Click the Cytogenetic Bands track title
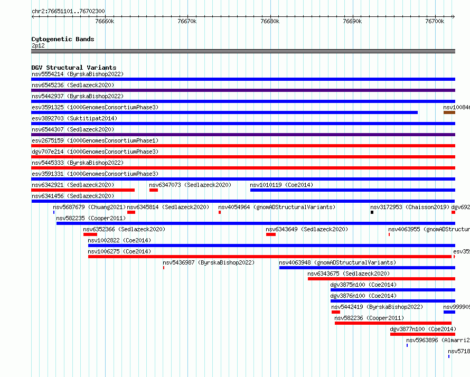 click(63, 39)
